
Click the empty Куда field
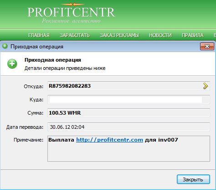[x=129, y=100]
